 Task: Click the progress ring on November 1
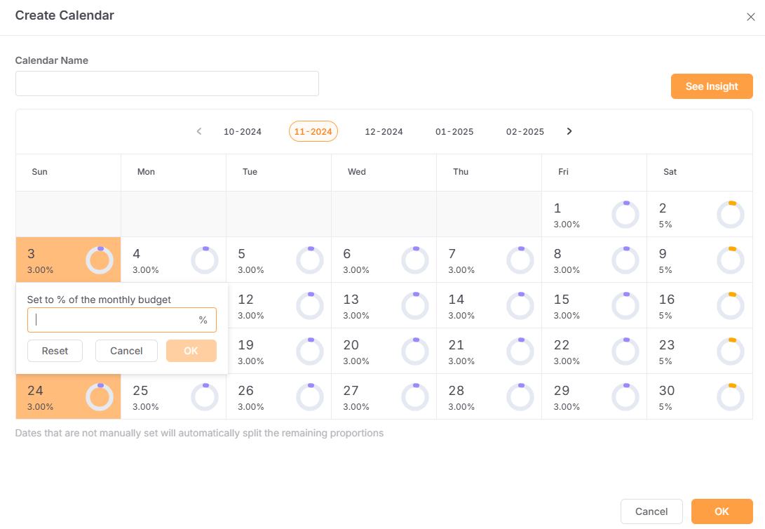625,215
